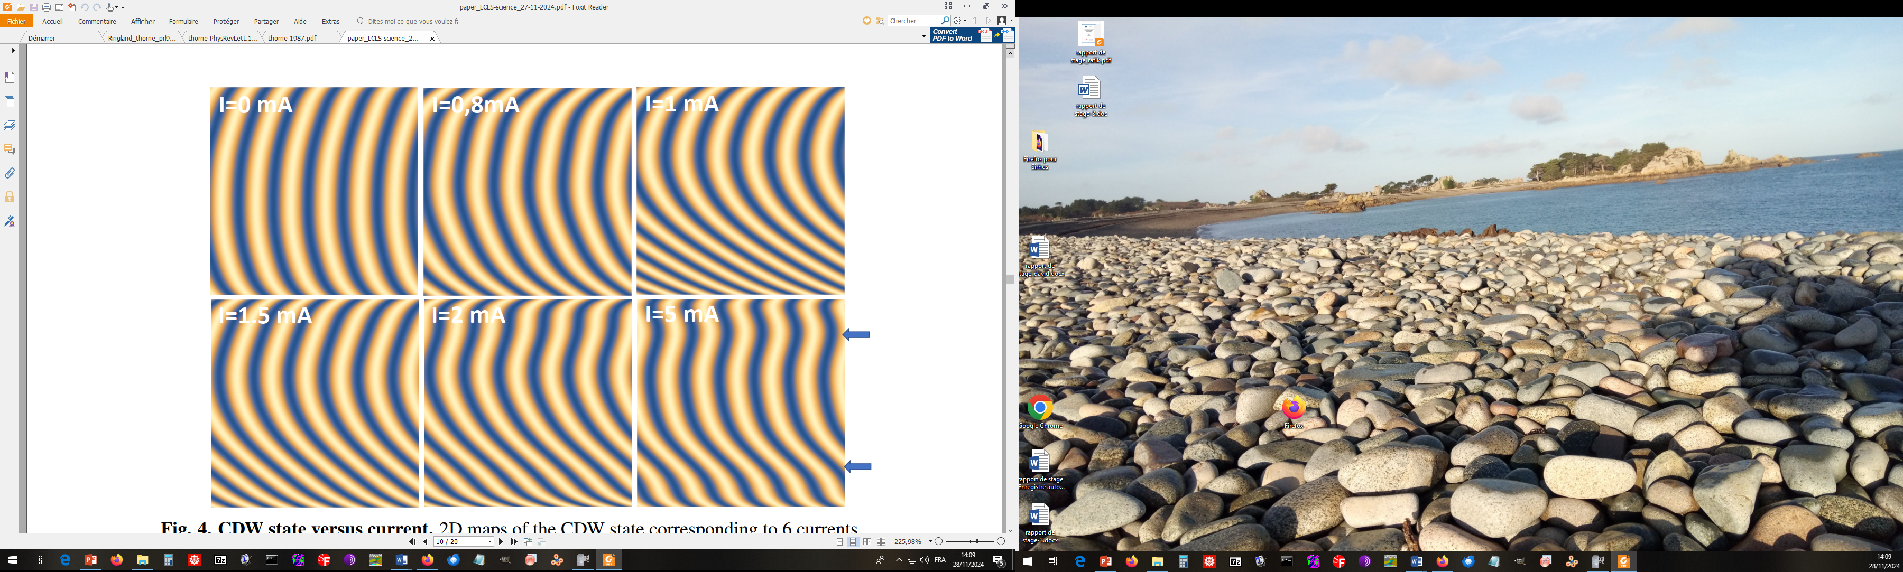
Task: Click the zoom slider track
Action: click(971, 542)
